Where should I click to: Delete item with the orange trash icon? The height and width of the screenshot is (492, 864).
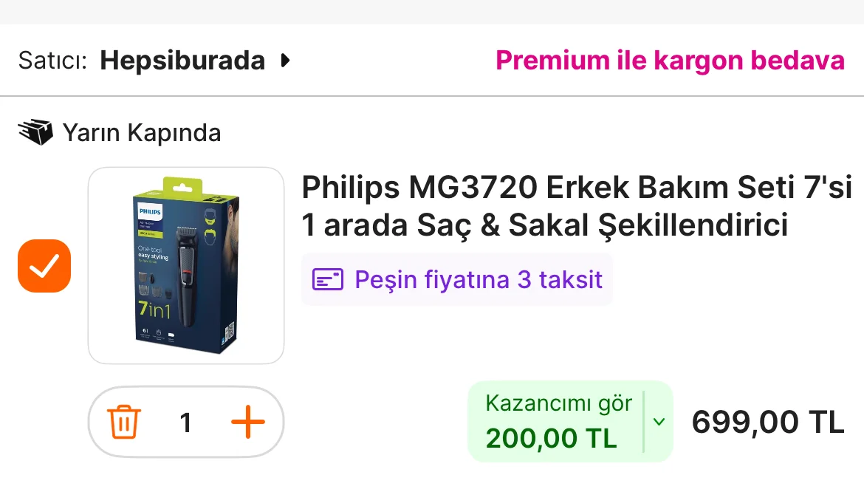(x=124, y=422)
